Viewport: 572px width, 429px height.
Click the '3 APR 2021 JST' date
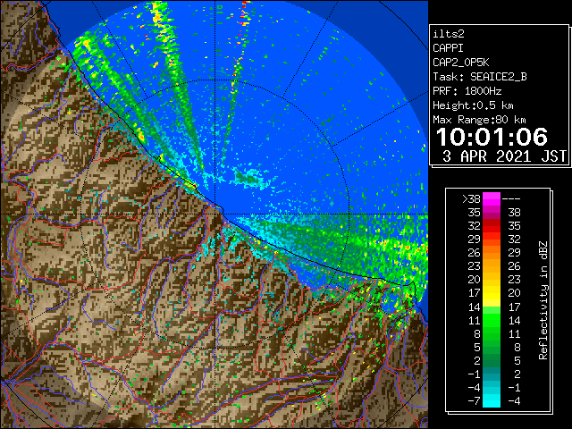point(504,156)
